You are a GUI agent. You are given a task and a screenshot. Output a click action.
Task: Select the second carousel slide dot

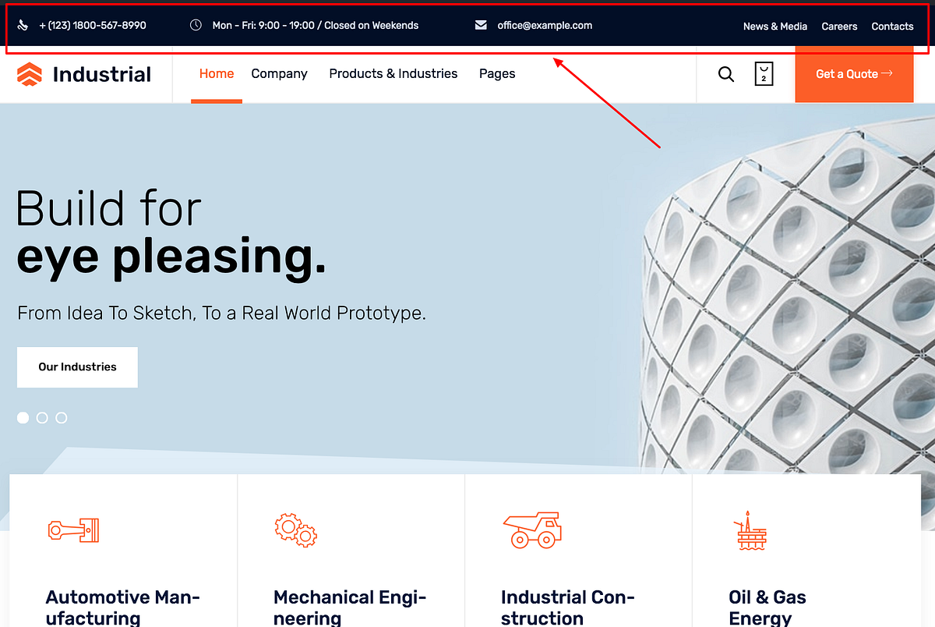click(42, 417)
